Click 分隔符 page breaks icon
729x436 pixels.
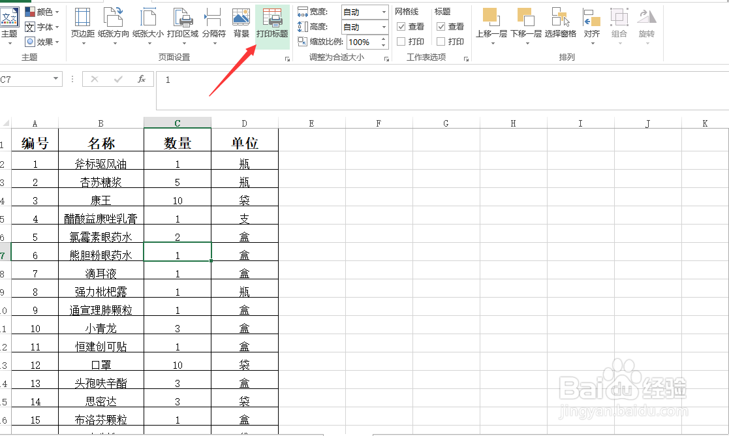(x=213, y=17)
